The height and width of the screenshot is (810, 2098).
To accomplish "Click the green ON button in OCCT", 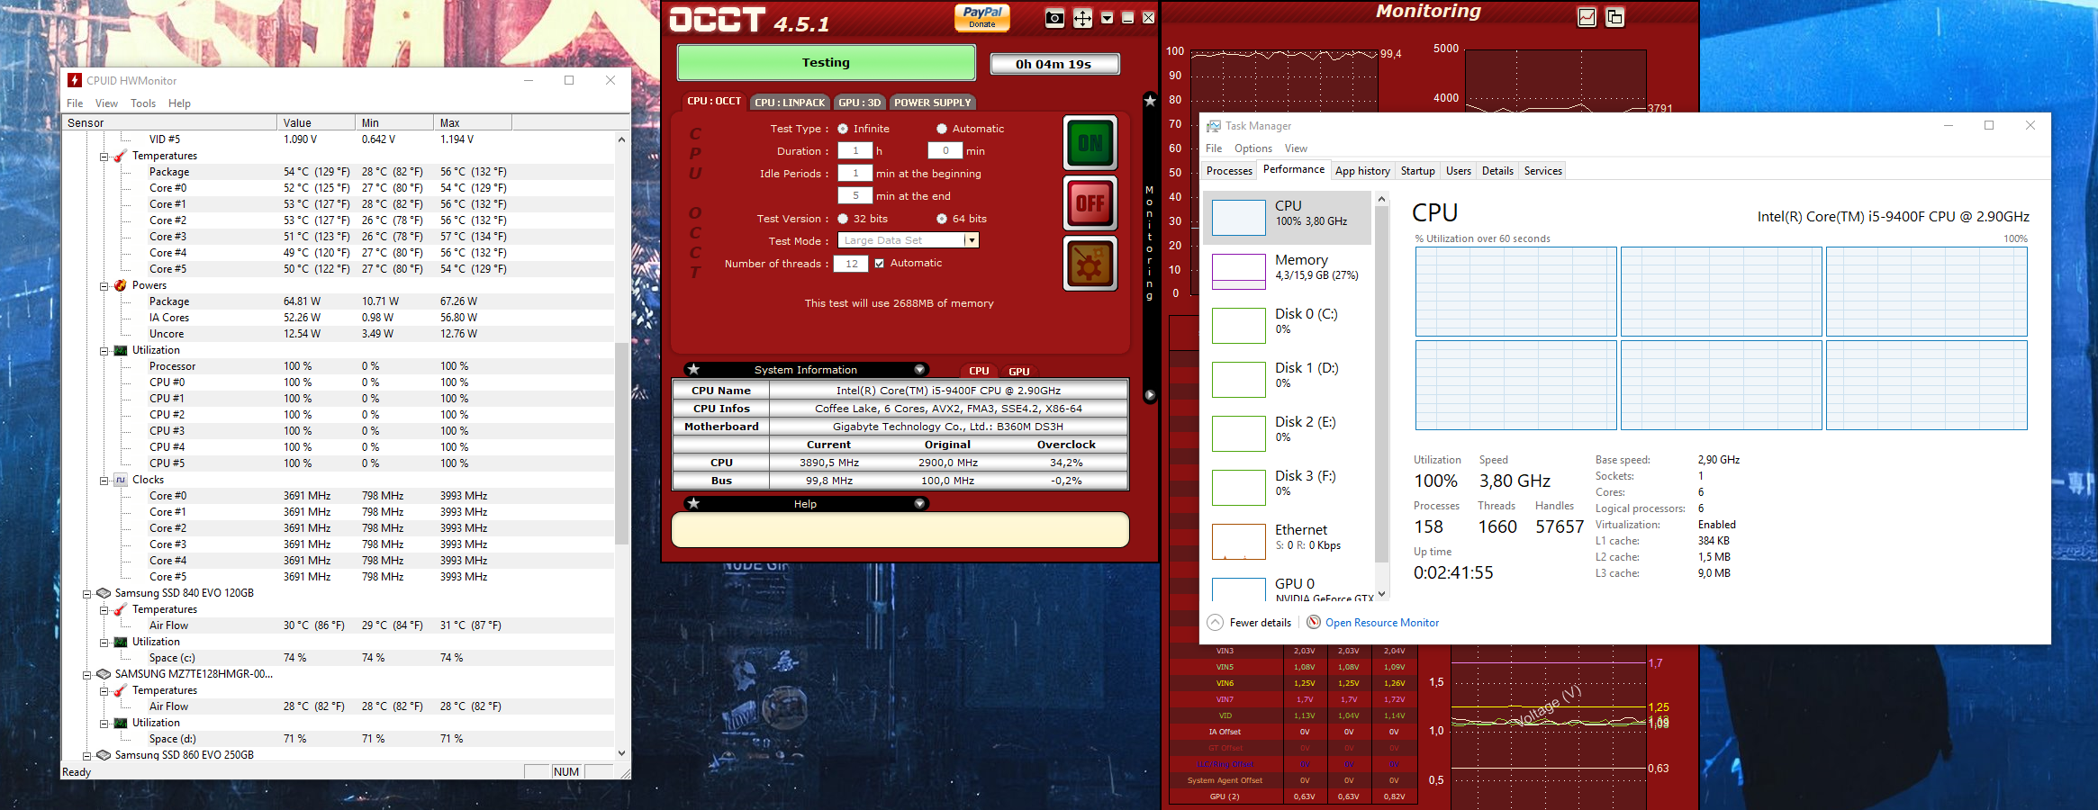I will 1090,142.
